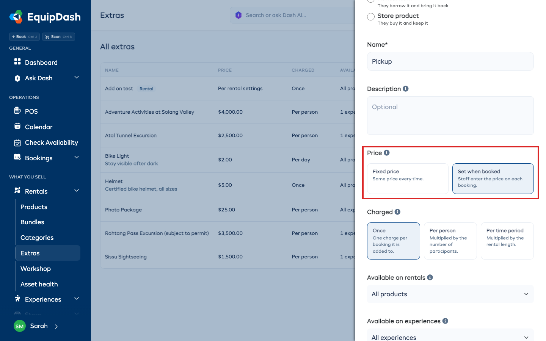This screenshot has height=341, width=546.
Task: Select the Store product radio button
Action: [371, 17]
